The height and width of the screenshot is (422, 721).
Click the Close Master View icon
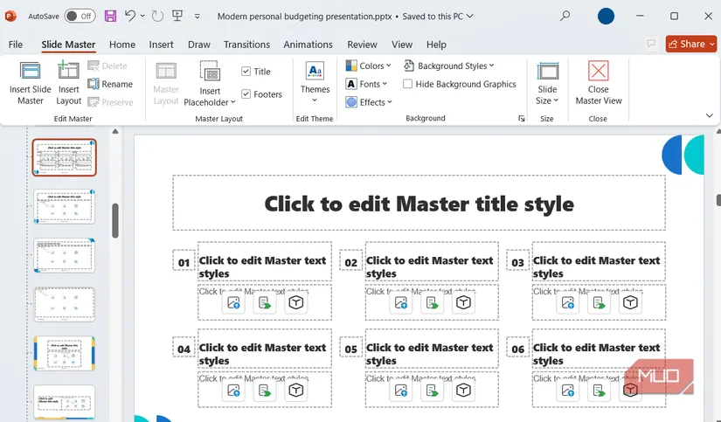point(599,73)
